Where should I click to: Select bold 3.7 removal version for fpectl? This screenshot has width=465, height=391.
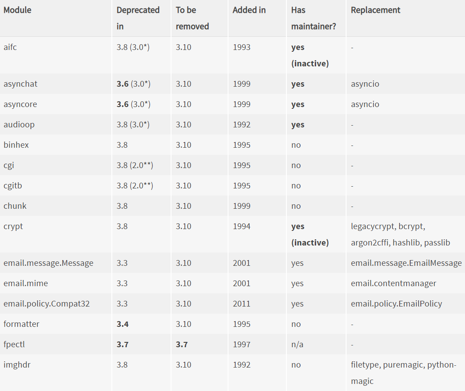coord(182,345)
